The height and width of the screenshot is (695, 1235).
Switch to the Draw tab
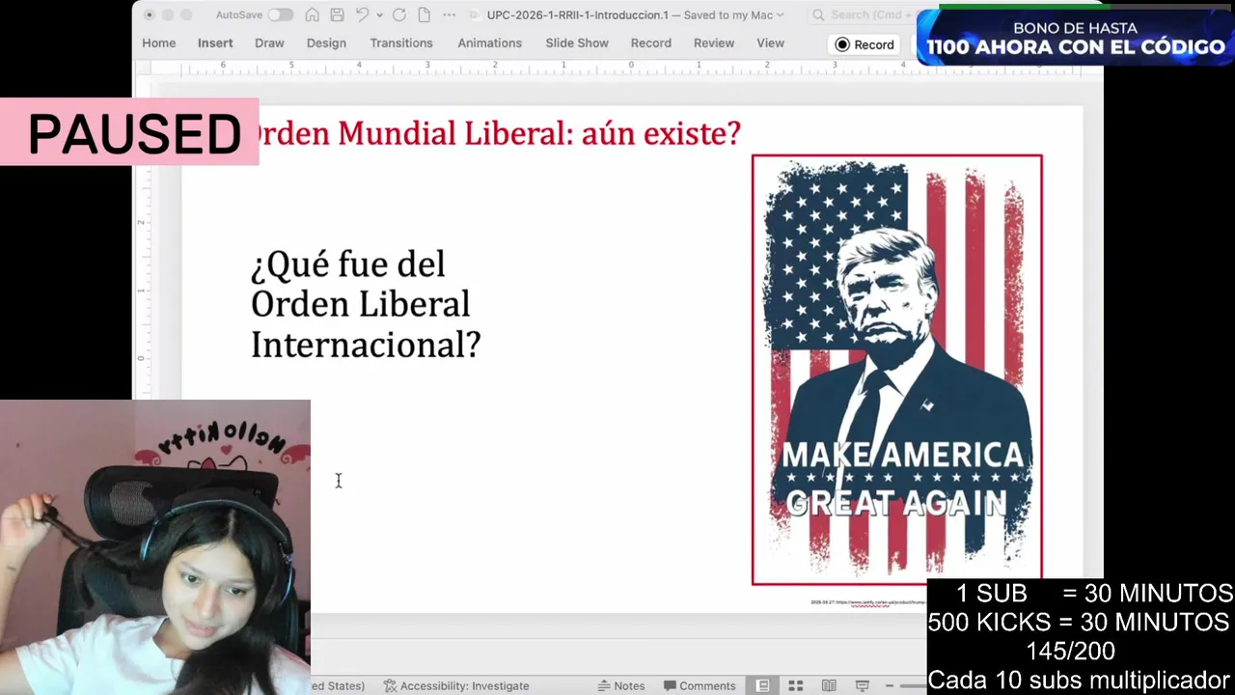click(269, 43)
